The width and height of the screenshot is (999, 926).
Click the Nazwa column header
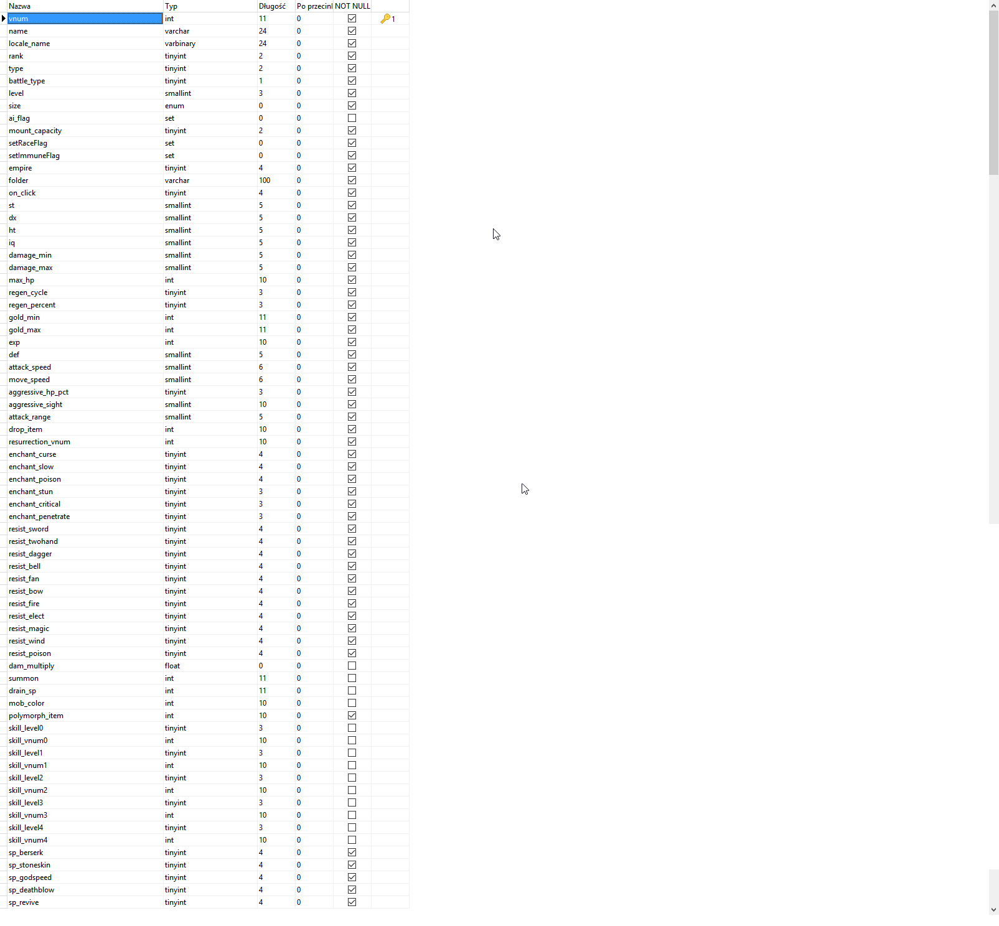click(x=85, y=6)
